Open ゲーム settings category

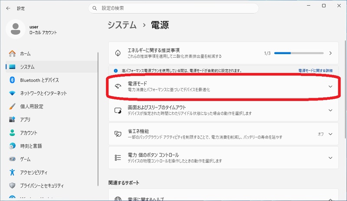coord(51,159)
